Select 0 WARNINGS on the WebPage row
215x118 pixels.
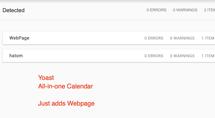point(182,38)
